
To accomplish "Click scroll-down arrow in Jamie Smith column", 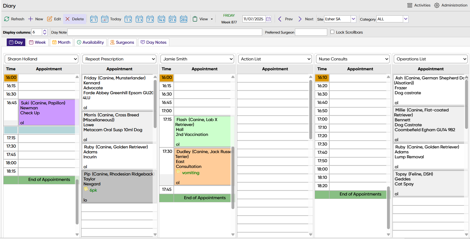I will coord(233,235).
